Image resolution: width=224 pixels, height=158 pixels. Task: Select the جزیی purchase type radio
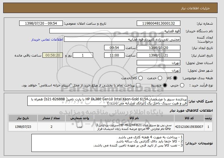pyautogui.click(x=182, y=86)
